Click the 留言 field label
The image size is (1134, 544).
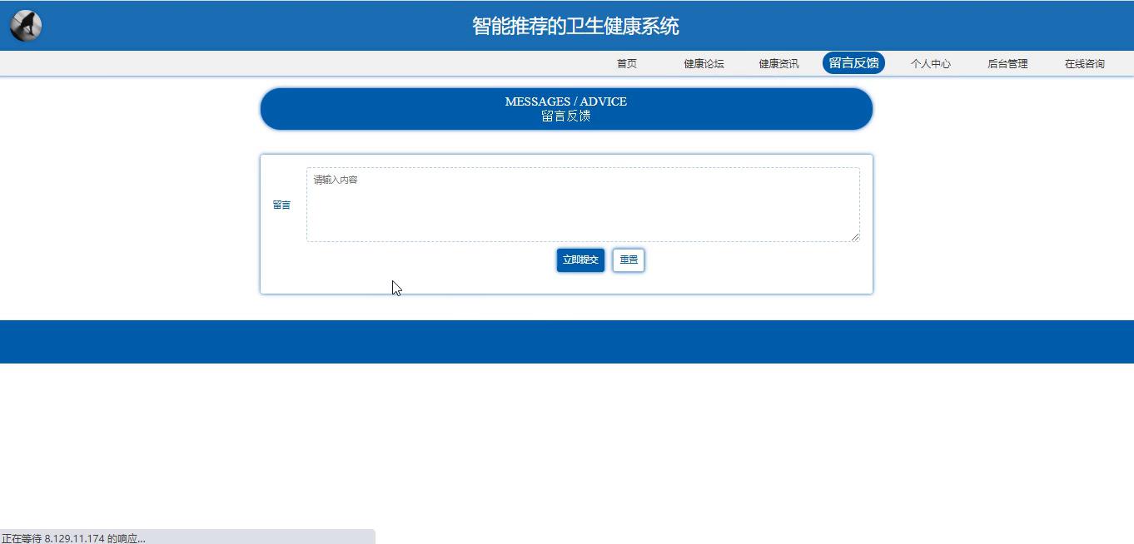(x=281, y=205)
